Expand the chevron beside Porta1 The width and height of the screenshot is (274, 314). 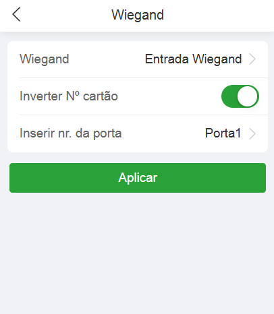pyautogui.click(x=252, y=133)
